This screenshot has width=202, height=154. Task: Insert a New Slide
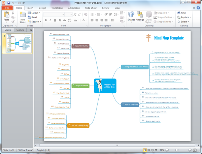23,17
